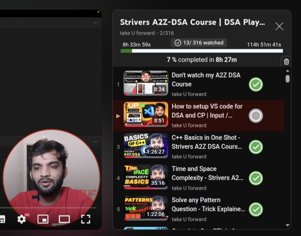Enter fullscreen mode
The width and height of the screenshot is (301, 236).
86,219
